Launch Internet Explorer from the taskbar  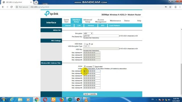pyautogui.click(x=12, y=99)
